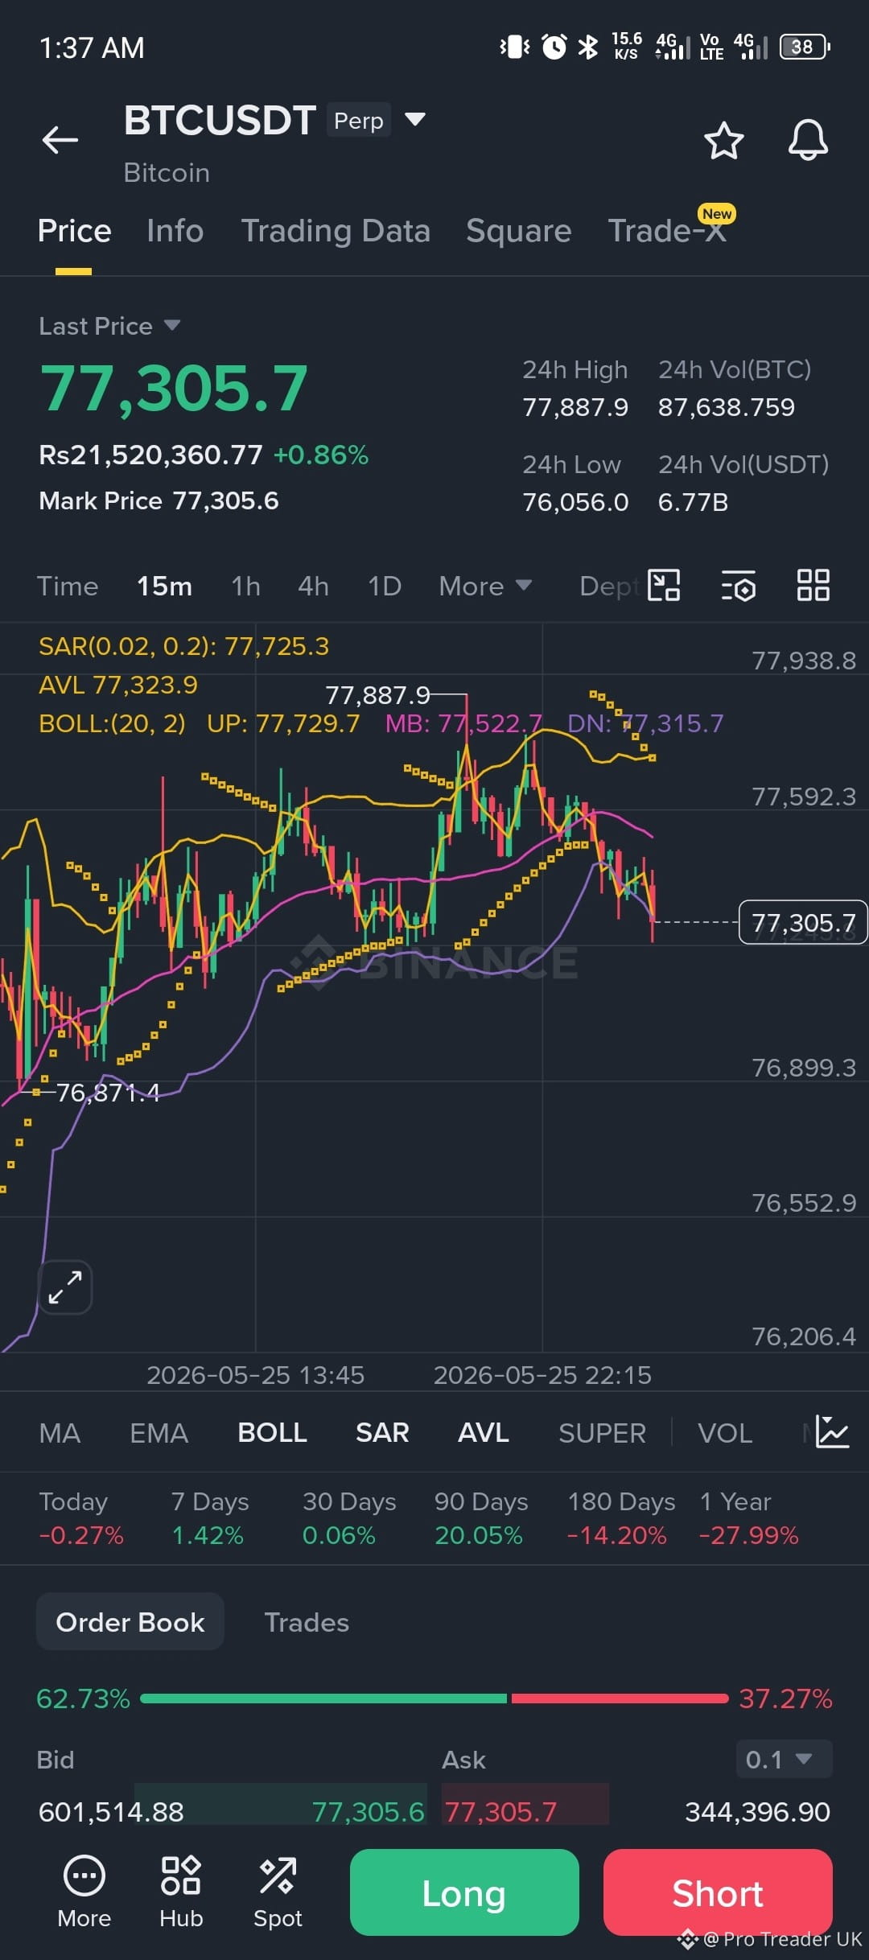Tap the alarm clock status icon

[x=554, y=47]
